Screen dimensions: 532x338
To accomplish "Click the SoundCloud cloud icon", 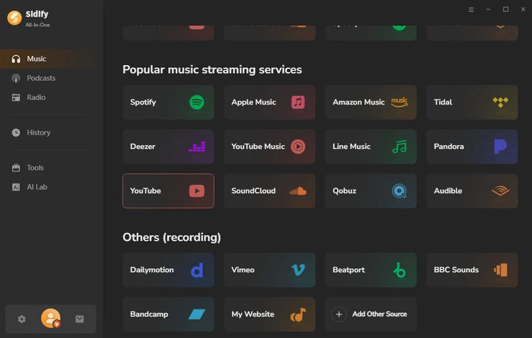I will point(298,191).
